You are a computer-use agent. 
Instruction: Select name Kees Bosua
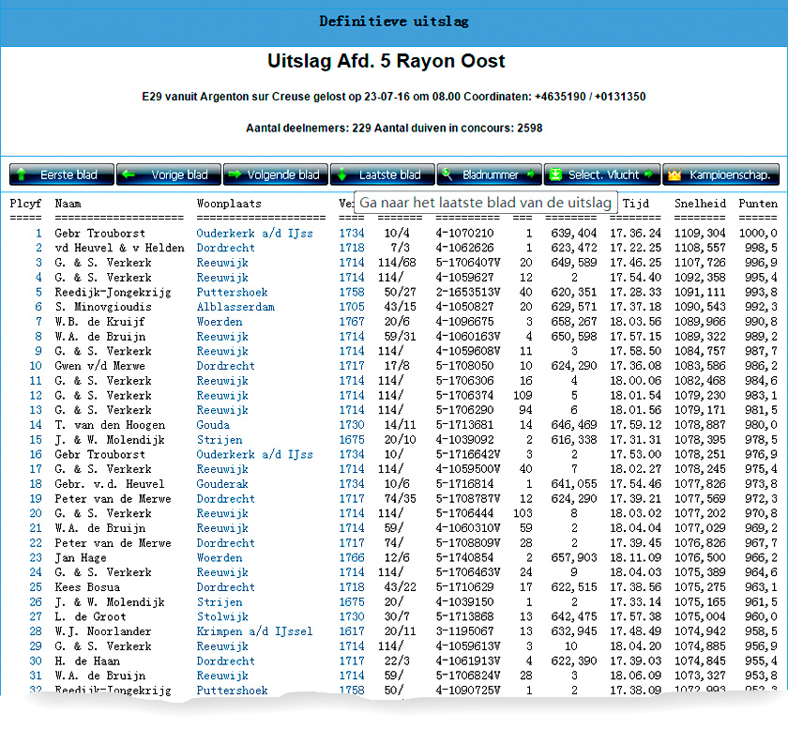point(87,587)
